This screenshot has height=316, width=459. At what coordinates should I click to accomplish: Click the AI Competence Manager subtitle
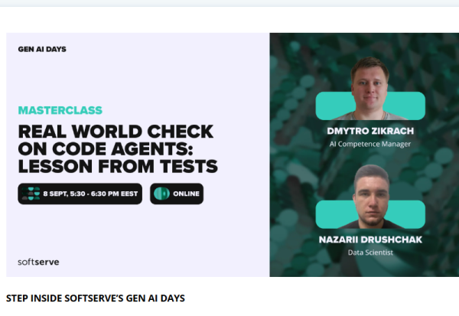tap(370, 144)
